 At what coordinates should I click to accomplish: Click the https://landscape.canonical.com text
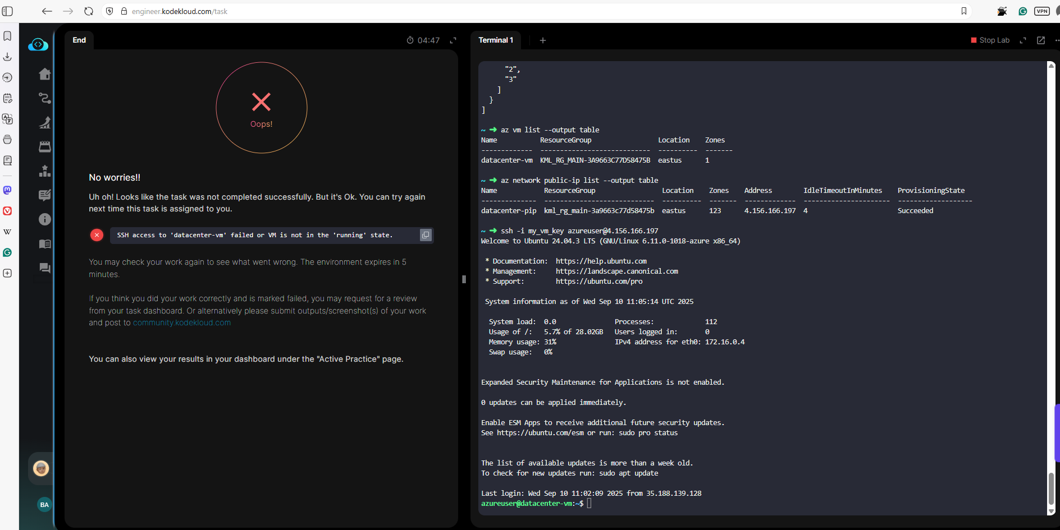(617, 271)
